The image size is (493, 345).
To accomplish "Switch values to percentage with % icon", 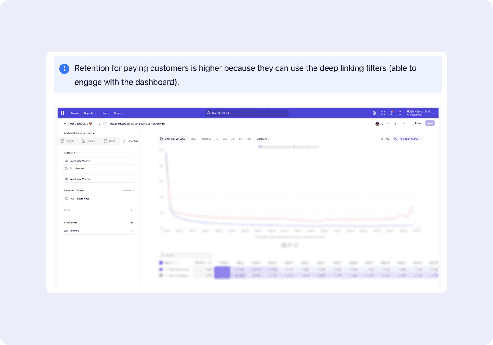I will [x=388, y=139].
